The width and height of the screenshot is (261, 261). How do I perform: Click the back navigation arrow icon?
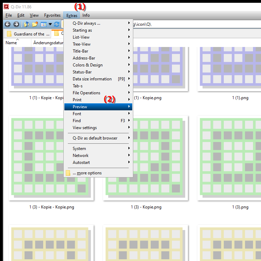coord(8,24)
